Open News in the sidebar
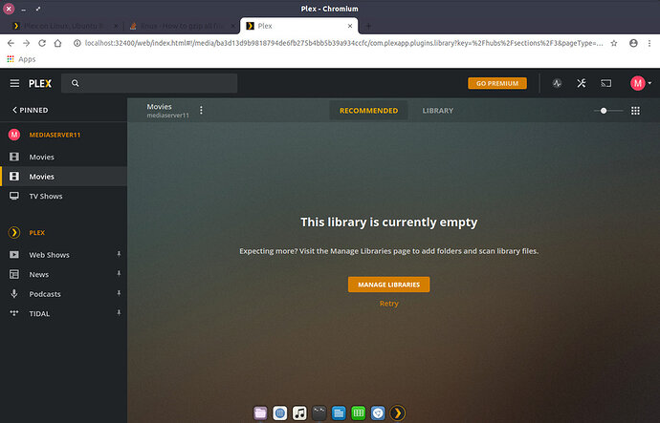The height and width of the screenshot is (423, 660). tap(38, 275)
